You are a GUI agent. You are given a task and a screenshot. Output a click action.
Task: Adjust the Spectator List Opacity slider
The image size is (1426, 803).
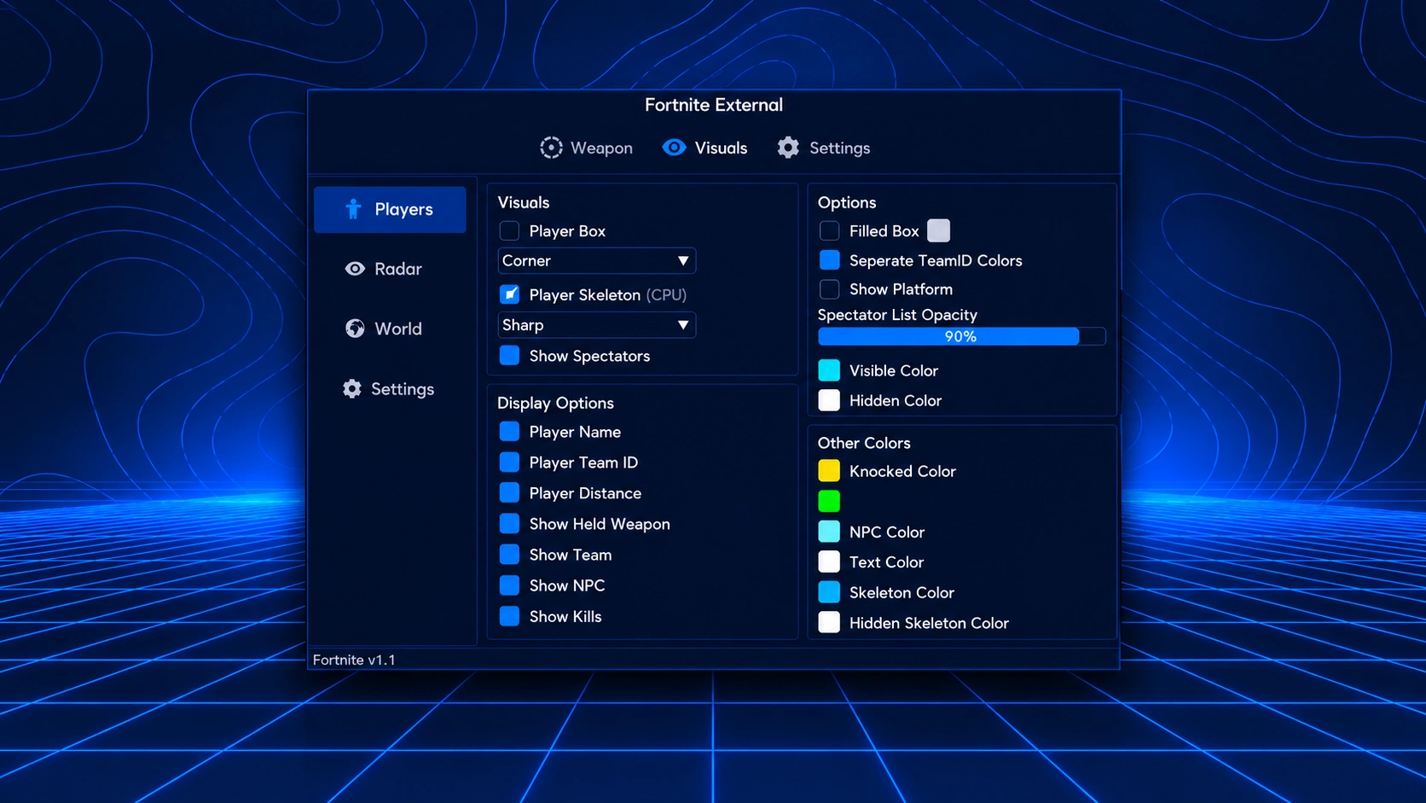tap(961, 336)
